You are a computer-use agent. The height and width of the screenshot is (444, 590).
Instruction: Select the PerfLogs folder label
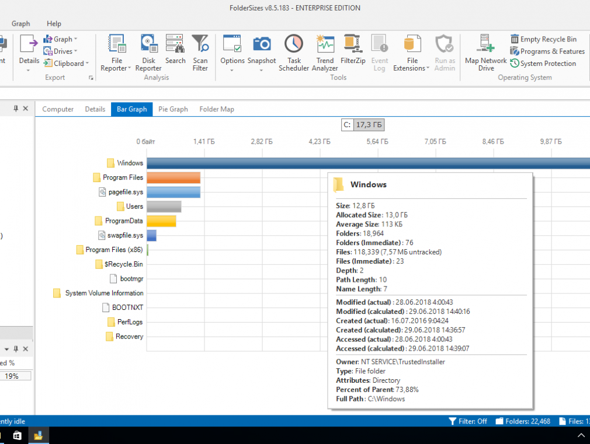[130, 322]
